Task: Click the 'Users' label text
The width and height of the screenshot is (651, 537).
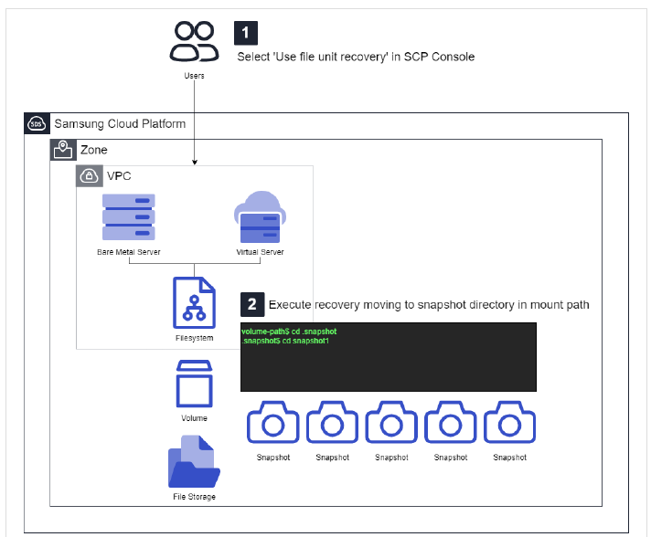Action: [x=195, y=76]
